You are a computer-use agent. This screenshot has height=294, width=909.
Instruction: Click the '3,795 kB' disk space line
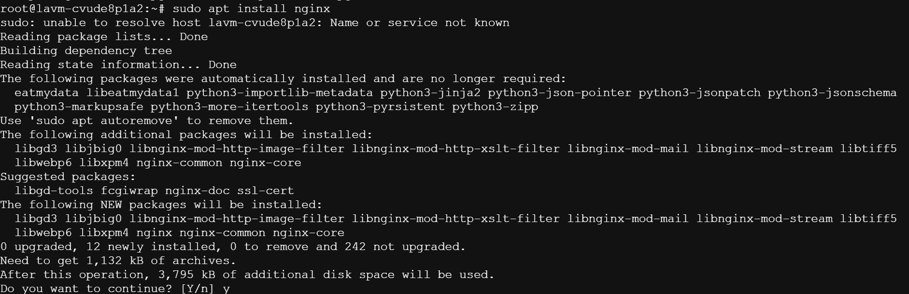tap(247, 275)
